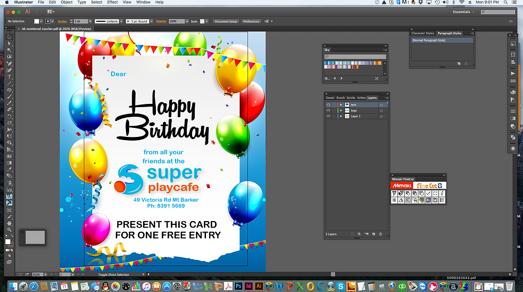Screen dimensions: 523x292
Task: Delete selection via Layers trash icon
Action: [381, 234]
